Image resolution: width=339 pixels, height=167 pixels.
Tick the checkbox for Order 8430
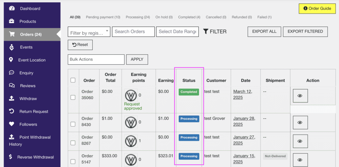click(73, 124)
